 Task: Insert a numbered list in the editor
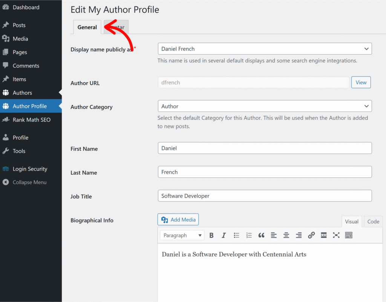click(249, 235)
